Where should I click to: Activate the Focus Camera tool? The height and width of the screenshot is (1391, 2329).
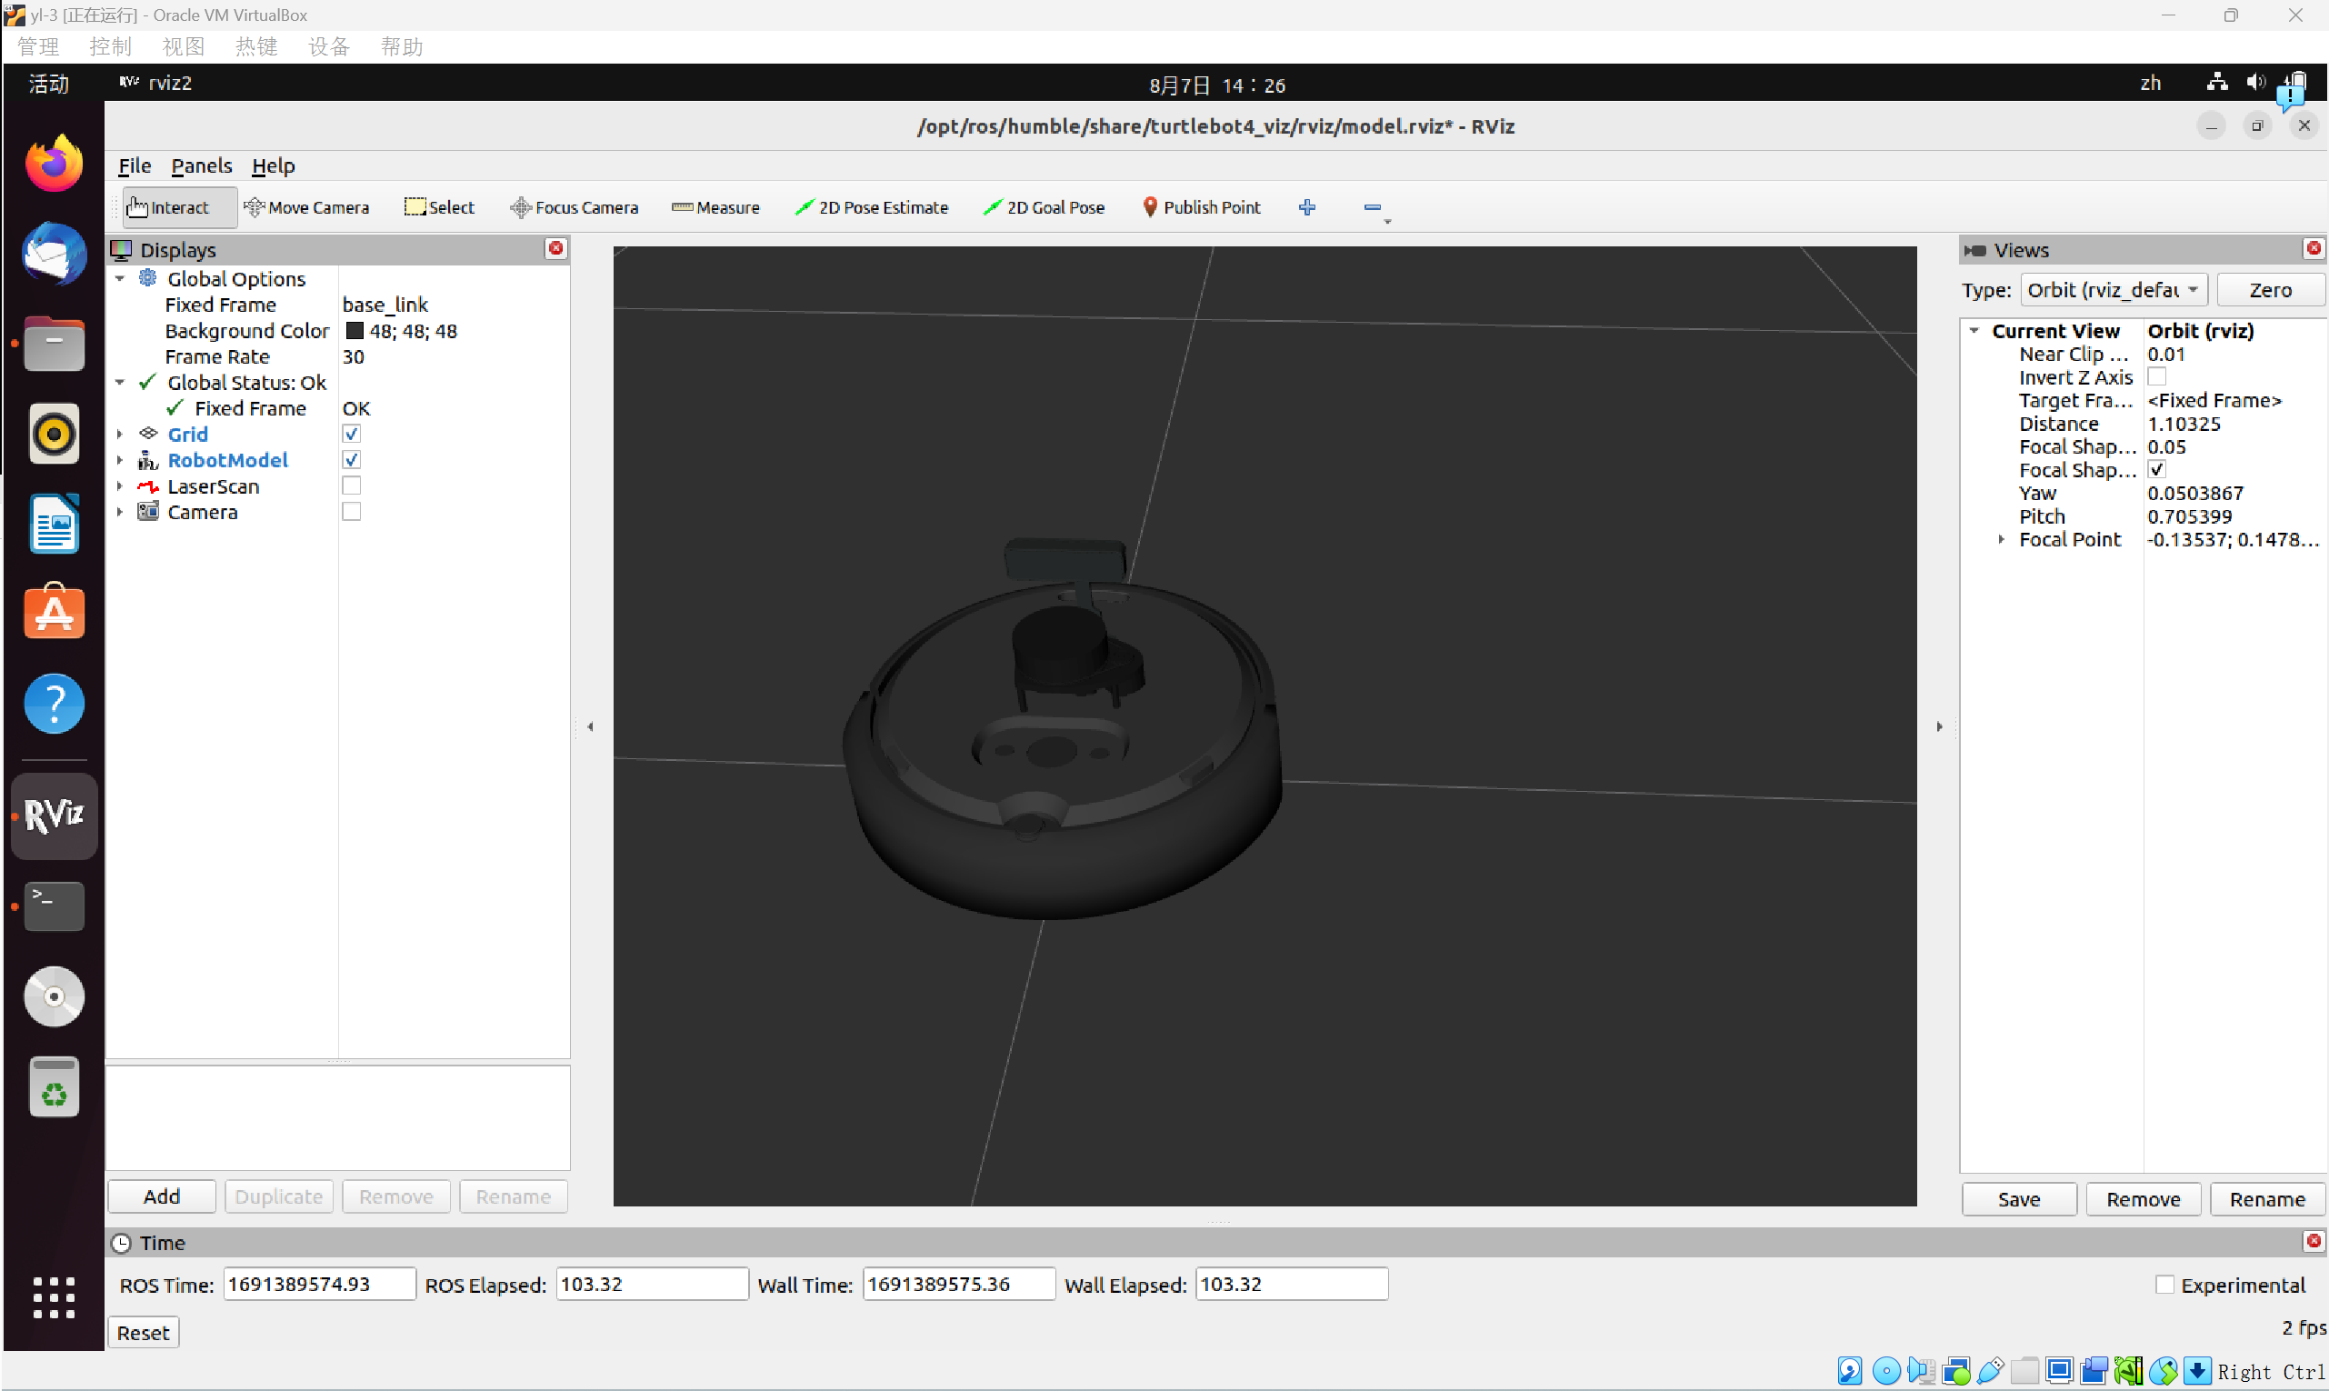pos(574,207)
